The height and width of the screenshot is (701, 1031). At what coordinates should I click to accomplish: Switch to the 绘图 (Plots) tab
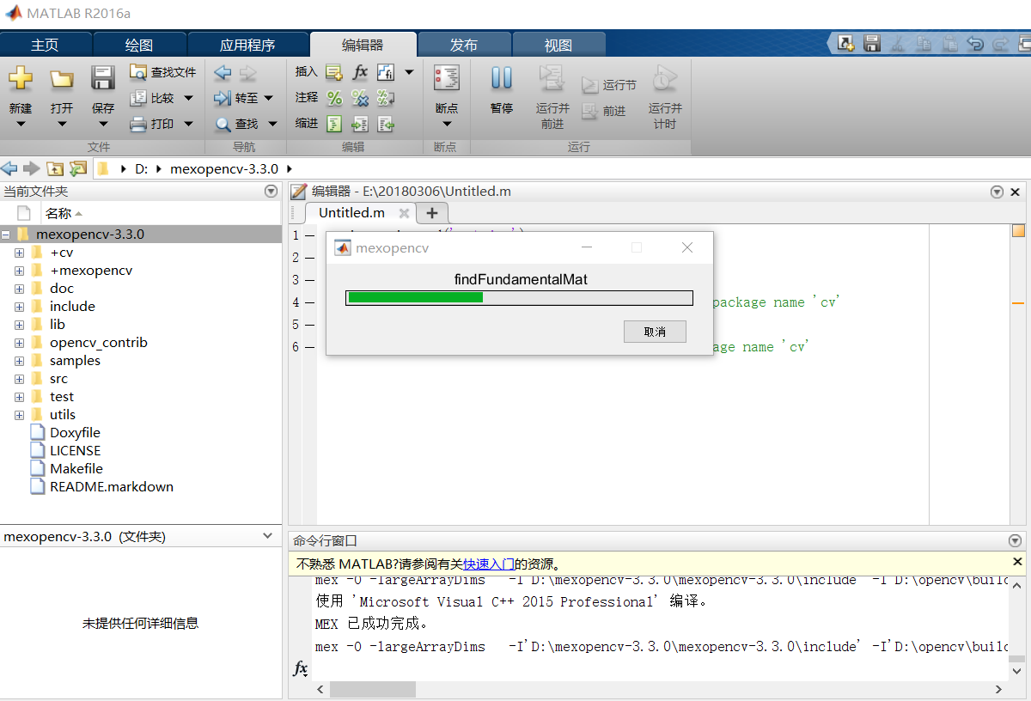(139, 45)
